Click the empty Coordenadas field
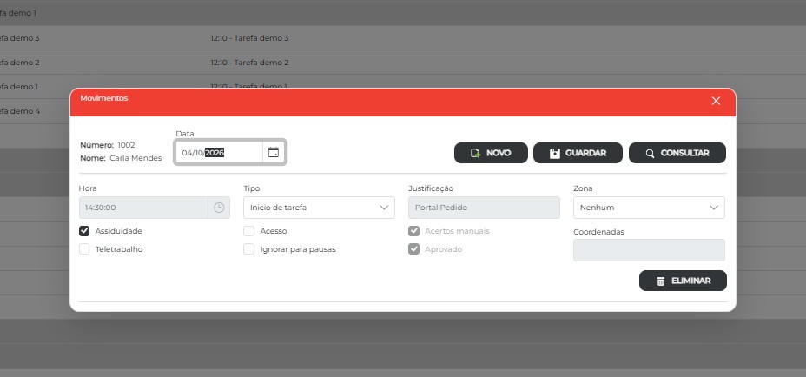 click(x=649, y=250)
